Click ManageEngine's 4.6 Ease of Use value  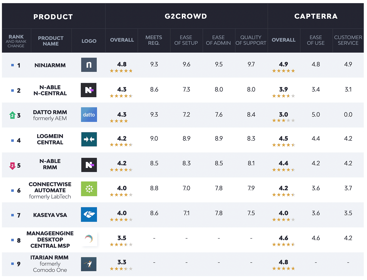[x=316, y=238]
